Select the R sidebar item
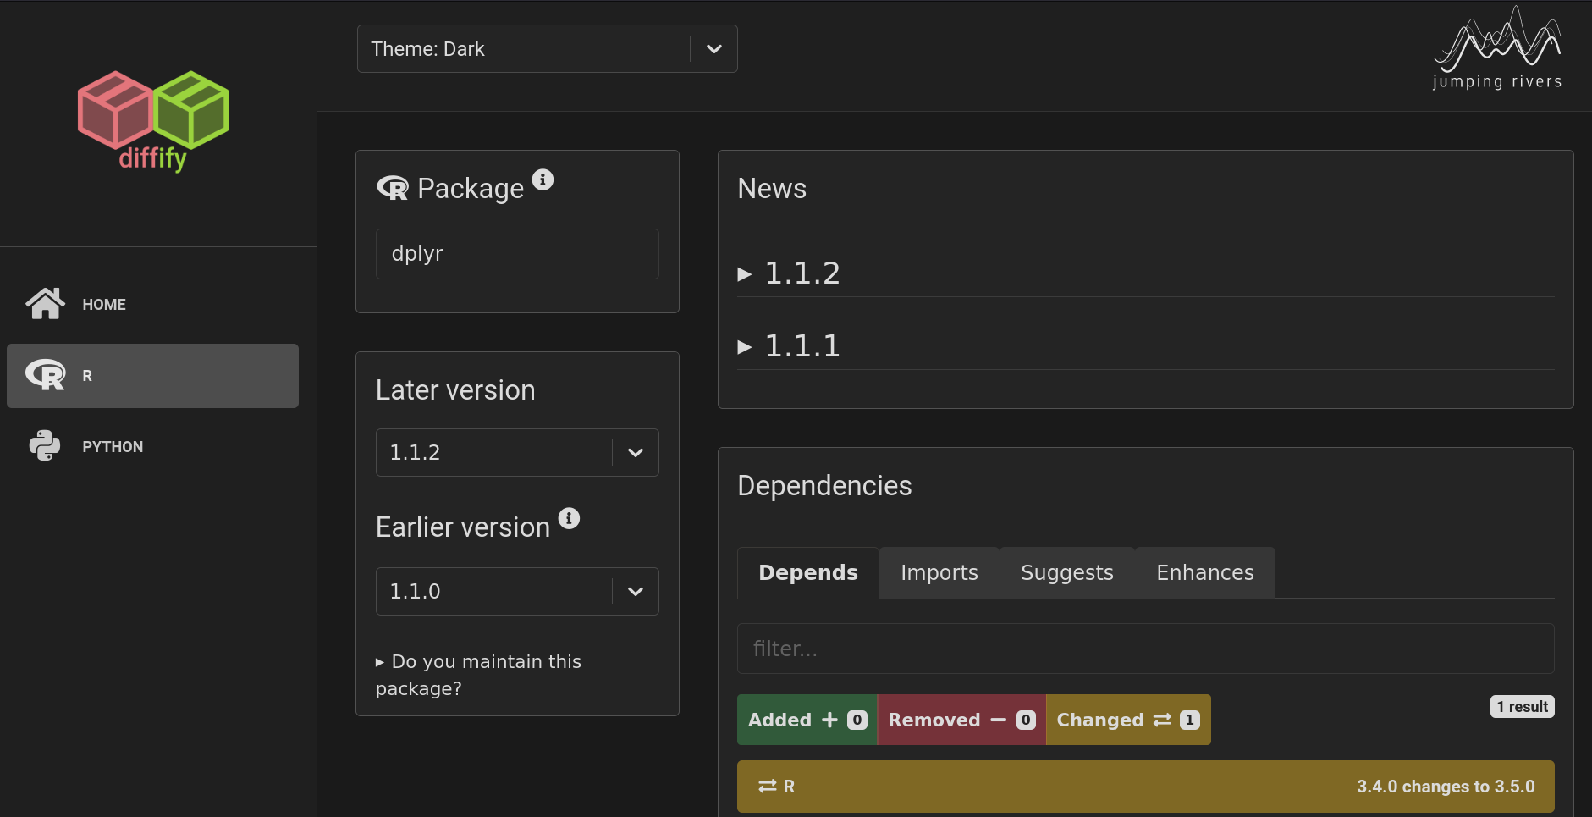Viewport: 1592px width, 817px height. [x=152, y=376]
